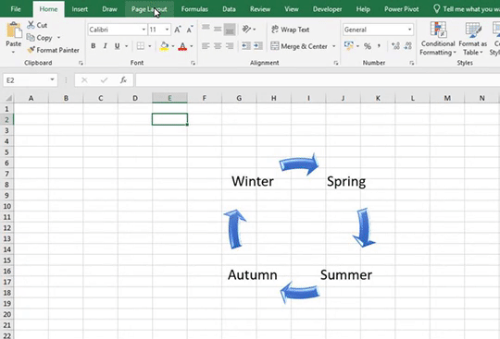The width and height of the screenshot is (500, 339).
Task: Expand the fill color palette arrow
Action: 173,46
